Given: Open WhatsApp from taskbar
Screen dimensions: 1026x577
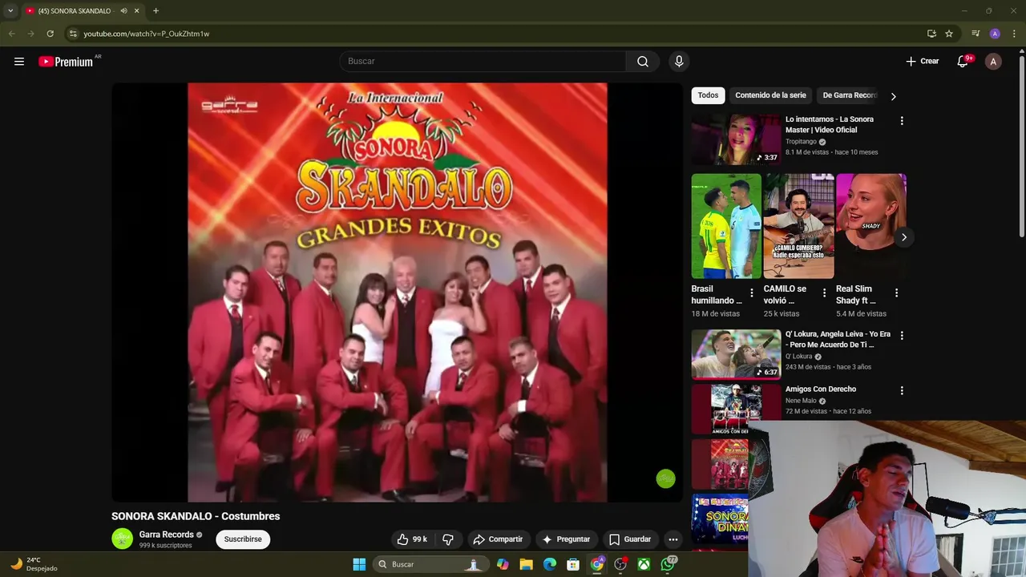Looking at the screenshot, I should (x=668, y=564).
